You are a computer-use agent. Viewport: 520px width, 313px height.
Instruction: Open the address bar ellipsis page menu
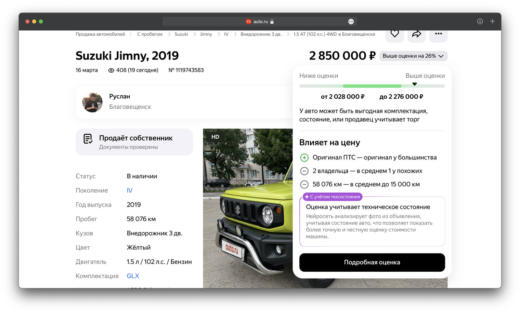tap(351, 21)
